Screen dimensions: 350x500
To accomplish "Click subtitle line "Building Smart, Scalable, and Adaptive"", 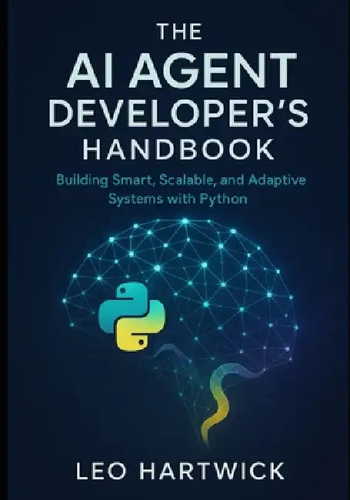I will coord(181,181).
